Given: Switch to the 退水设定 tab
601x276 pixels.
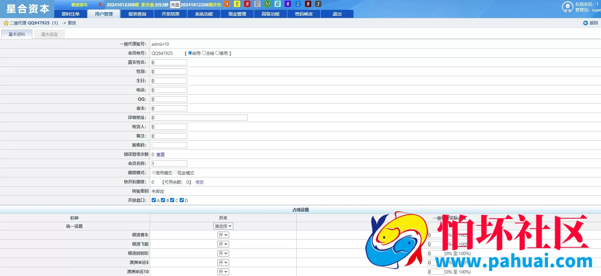Looking at the screenshot, I should click(x=50, y=34).
